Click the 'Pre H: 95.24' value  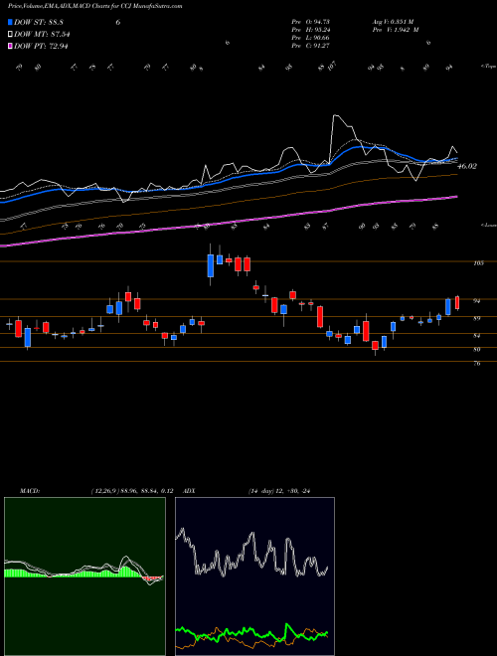[x=311, y=30]
